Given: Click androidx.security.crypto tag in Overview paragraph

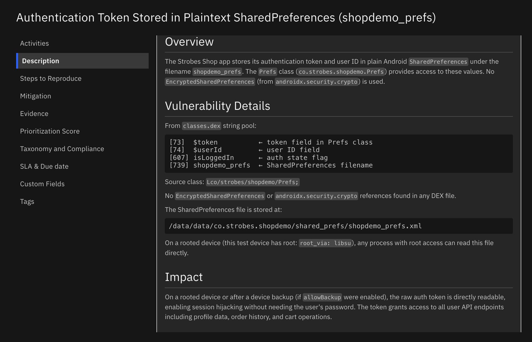Looking at the screenshot, I should pyautogui.click(x=316, y=82).
